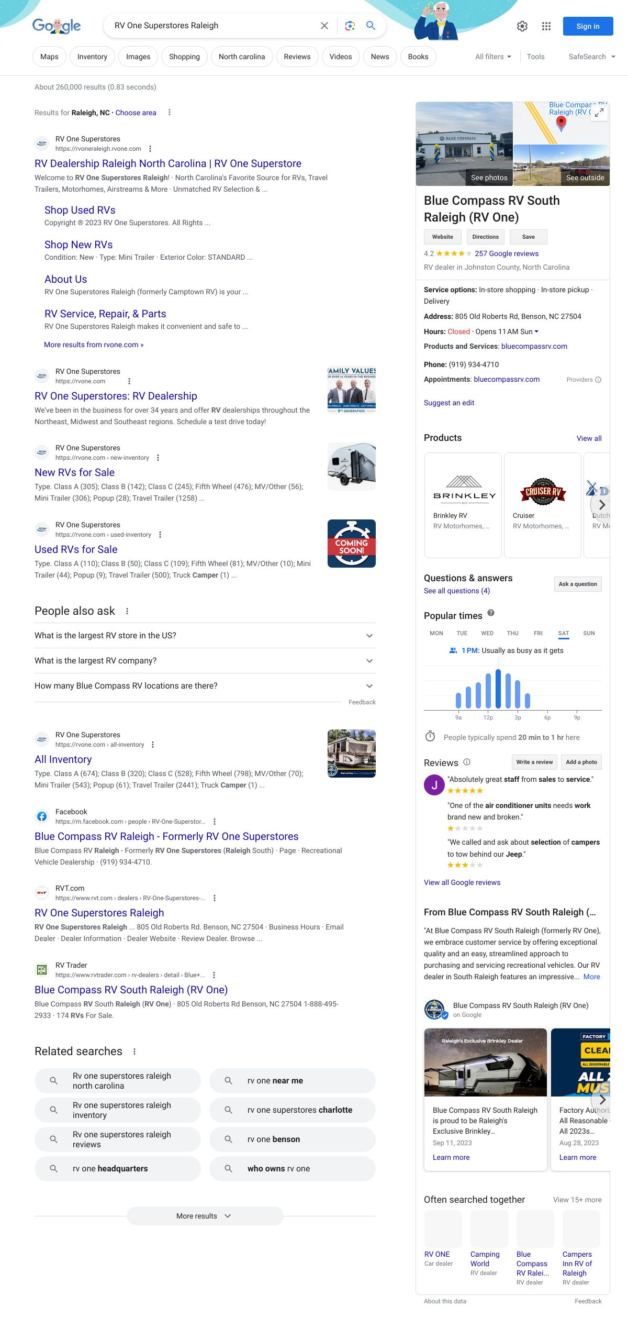
Task: Open Google settings gear
Action: [x=522, y=26]
